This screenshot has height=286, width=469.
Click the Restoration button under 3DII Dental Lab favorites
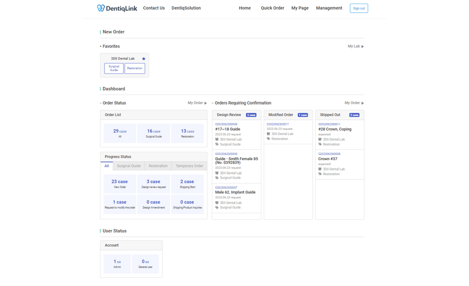pyautogui.click(x=134, y=68)
